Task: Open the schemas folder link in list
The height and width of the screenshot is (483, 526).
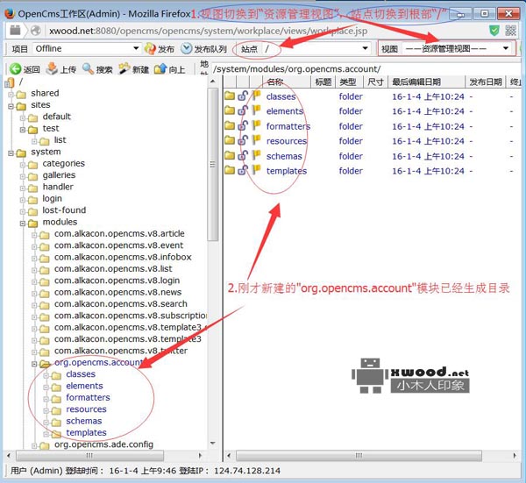Action: tap(284, 156)
